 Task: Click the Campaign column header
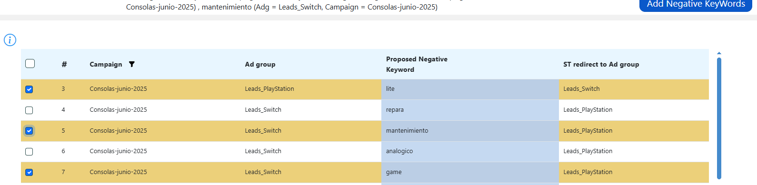click(106, 64)
